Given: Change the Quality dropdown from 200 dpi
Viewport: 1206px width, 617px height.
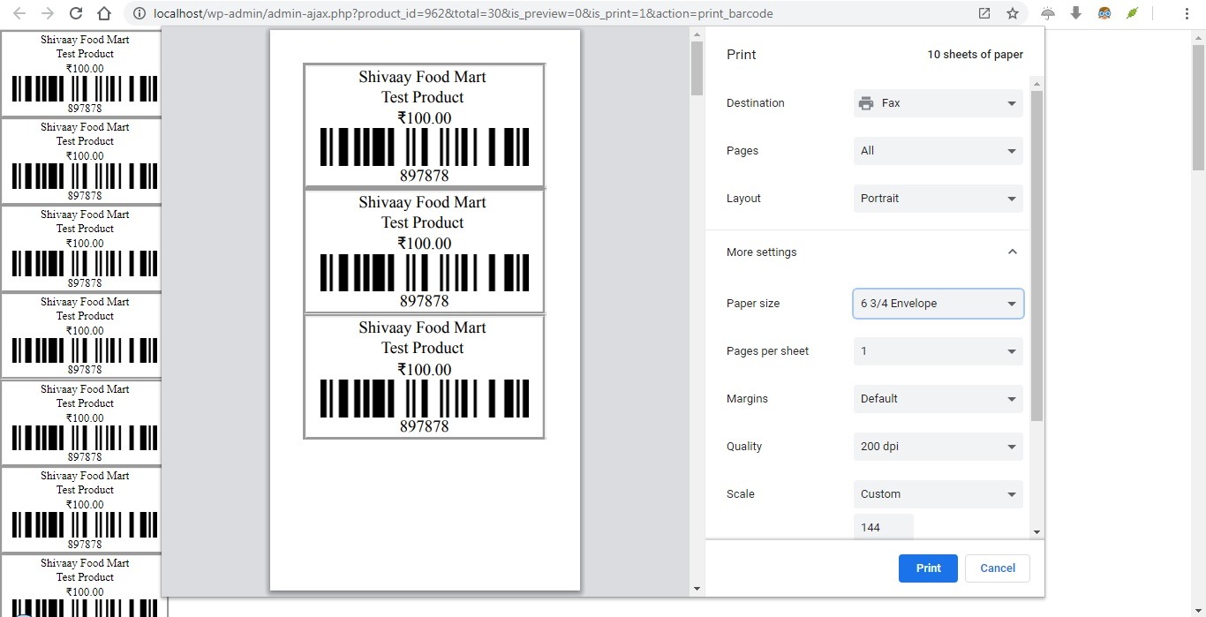Looking at the screenshot, I should click(938, 447).
